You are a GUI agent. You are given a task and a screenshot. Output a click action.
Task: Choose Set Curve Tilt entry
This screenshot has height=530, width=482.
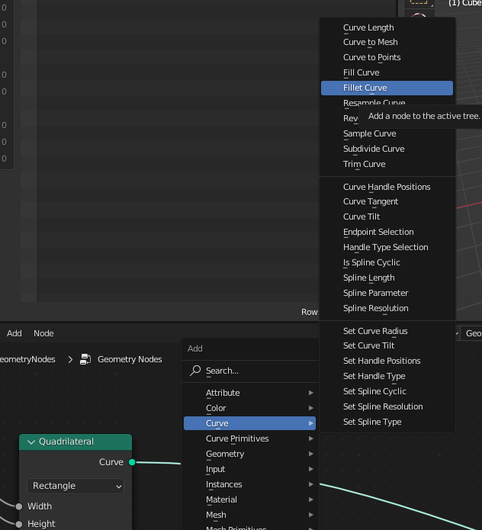click(387, 345)
